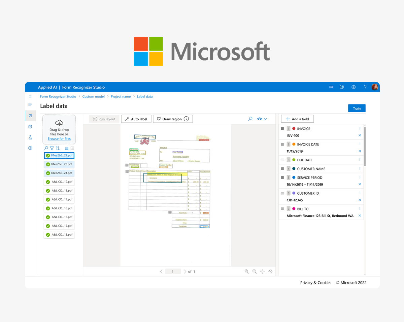Click the green DUE DATE color dot

click(294, 160)
